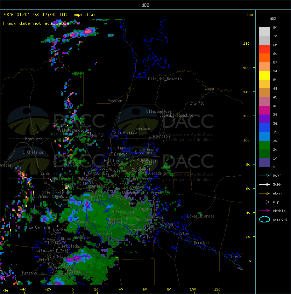Click the dBZ title at top center

point(145,5)
